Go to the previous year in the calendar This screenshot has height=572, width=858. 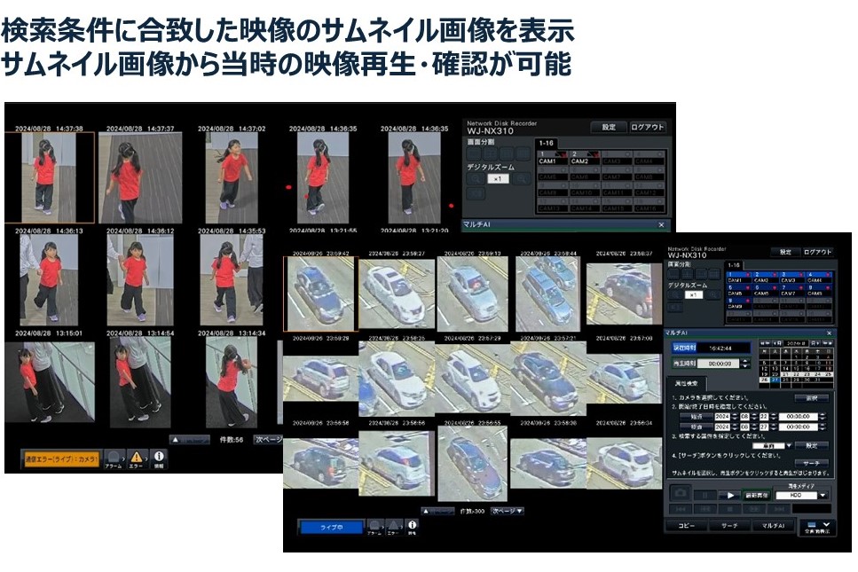click(765, 343)
